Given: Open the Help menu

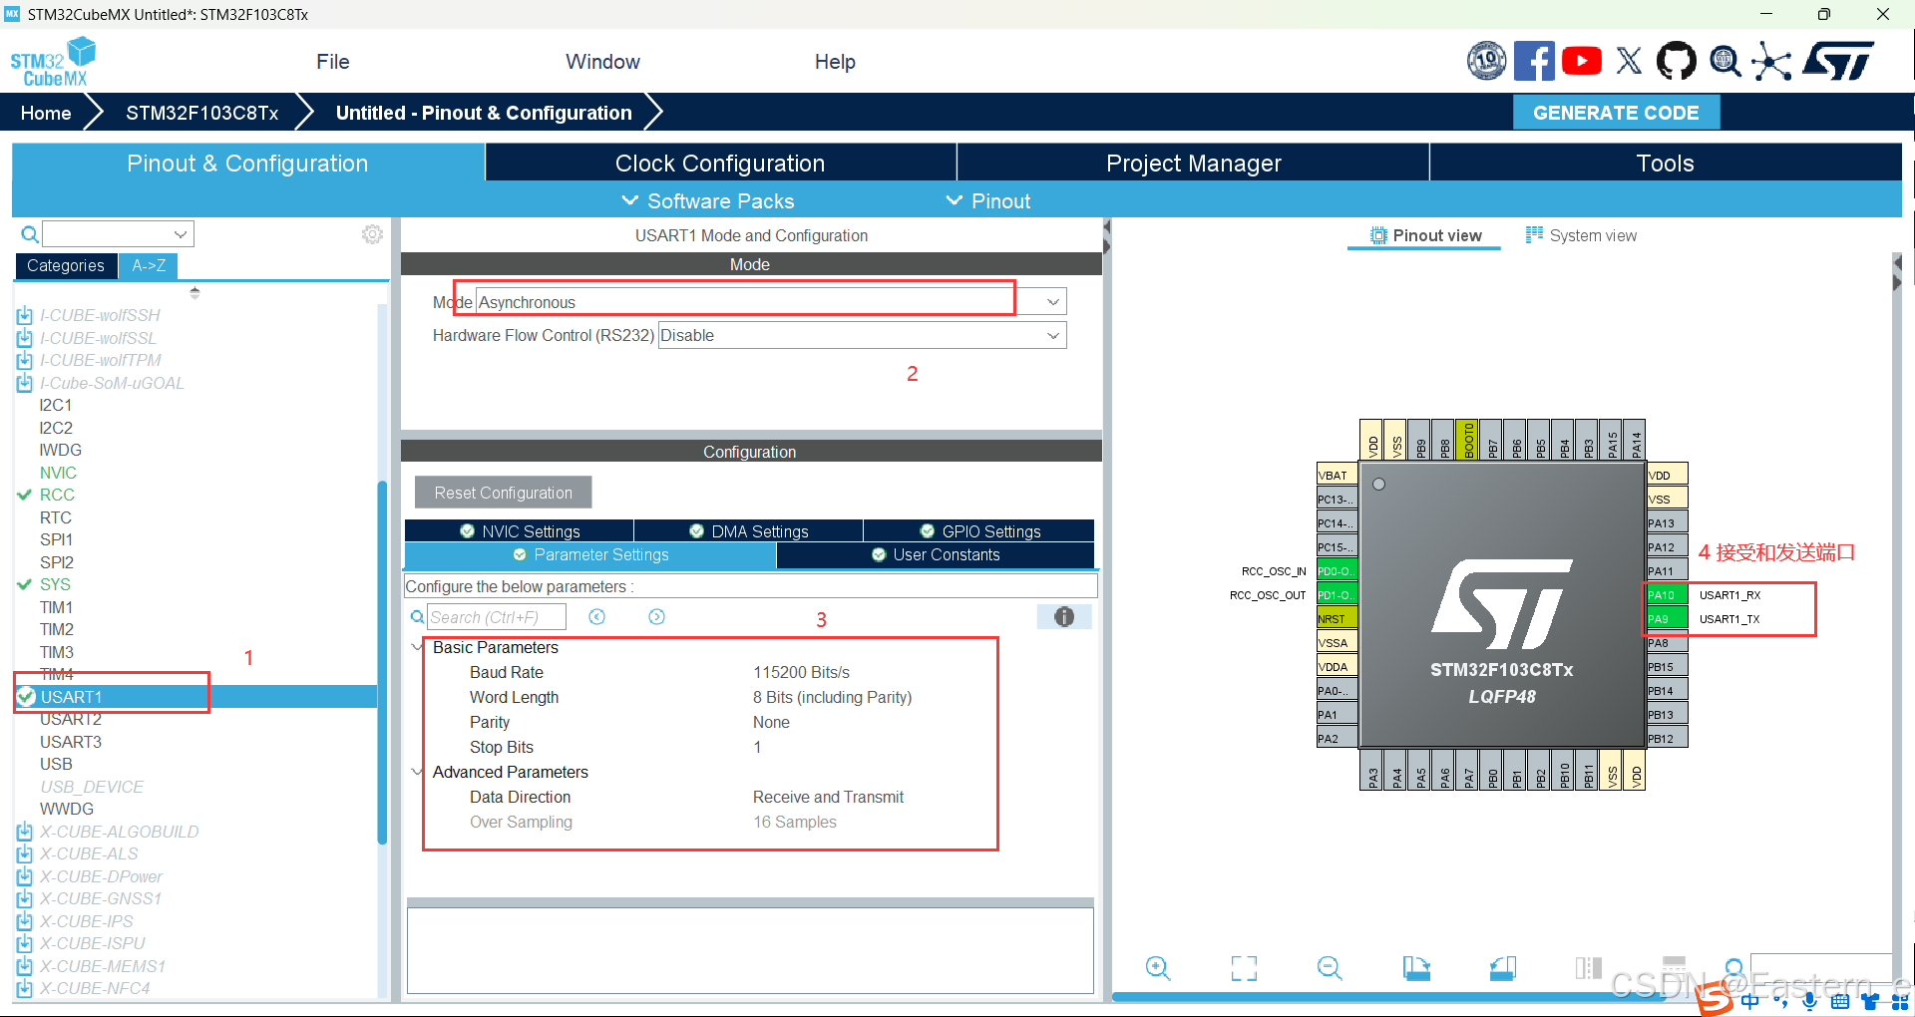Looking at the screenshot, I should coord(835,62).
